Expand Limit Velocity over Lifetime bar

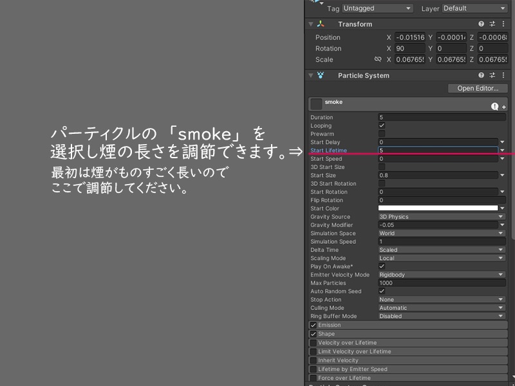(x=408, y=351)
